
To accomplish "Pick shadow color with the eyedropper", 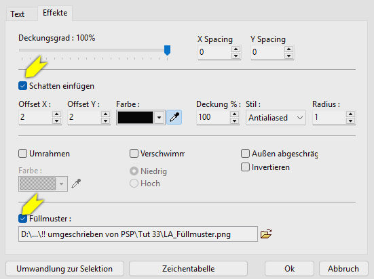I will (174, 117).
